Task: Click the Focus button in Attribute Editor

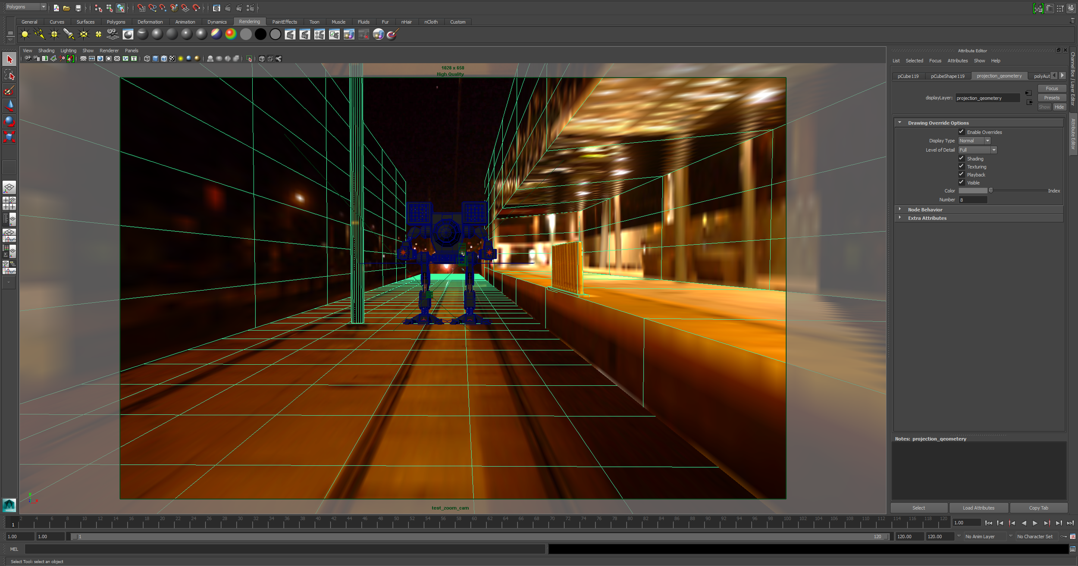Action: click(1052, 88)
